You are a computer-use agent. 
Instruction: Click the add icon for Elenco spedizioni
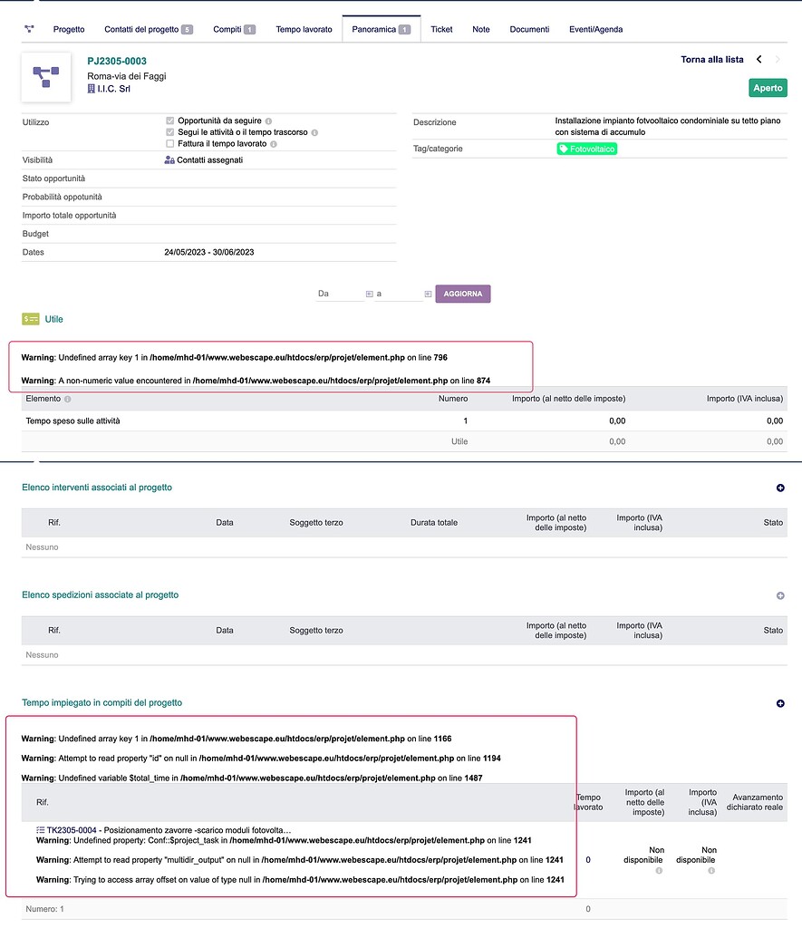tap(780, 596)
